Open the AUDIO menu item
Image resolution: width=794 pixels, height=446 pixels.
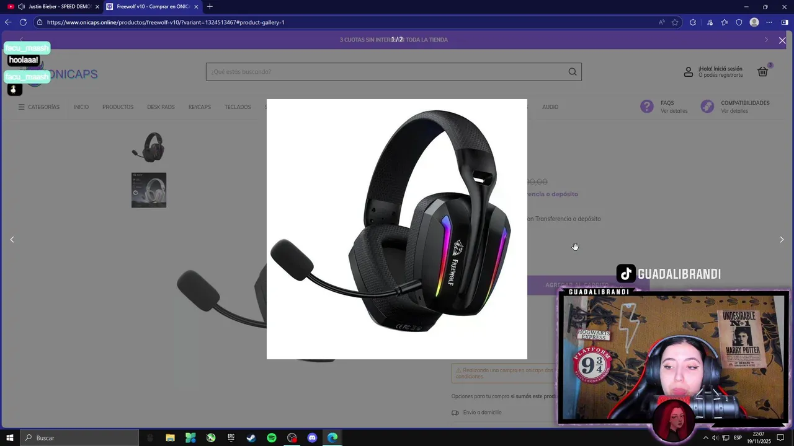[x=550, y=107]
